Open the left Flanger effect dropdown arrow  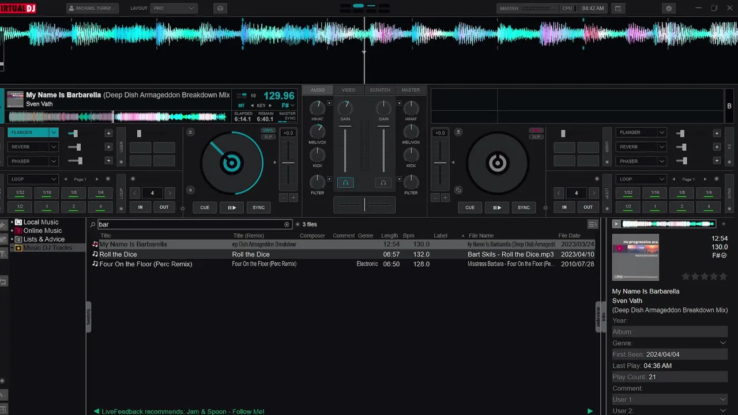click(x=54, y=133)
